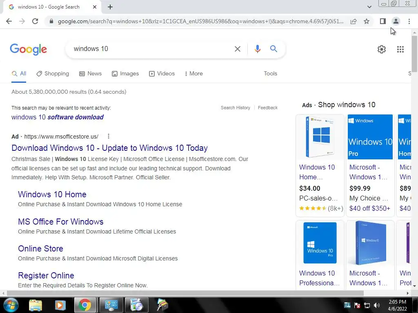Clear the search box with X

[237, 49]
